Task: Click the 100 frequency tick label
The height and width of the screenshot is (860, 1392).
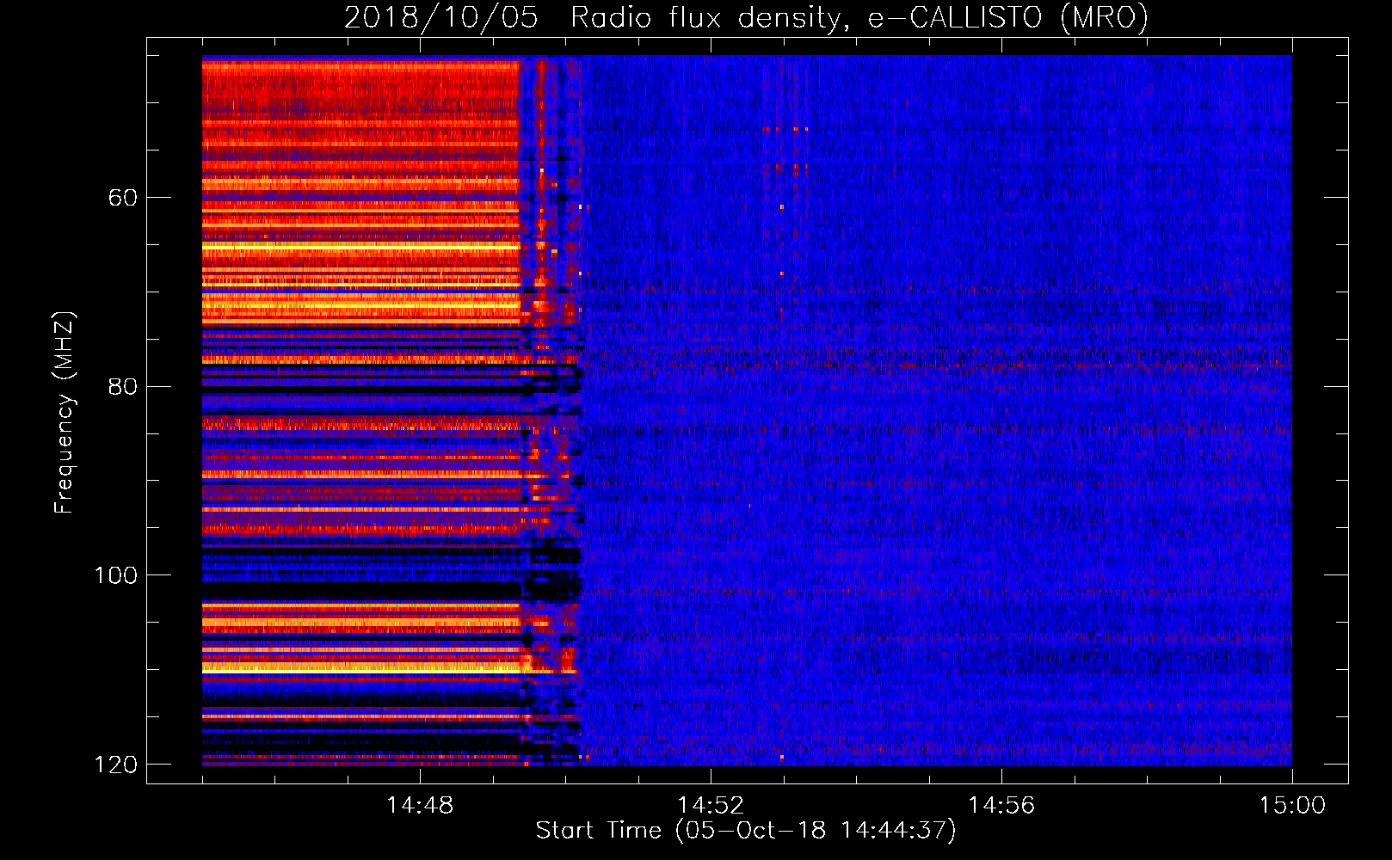Action: [115, 575]
